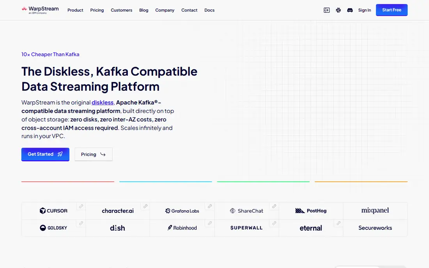Click the link icon in the eternal cell
The width and height of the screenshot is (429, 268).
pos(339,223)
